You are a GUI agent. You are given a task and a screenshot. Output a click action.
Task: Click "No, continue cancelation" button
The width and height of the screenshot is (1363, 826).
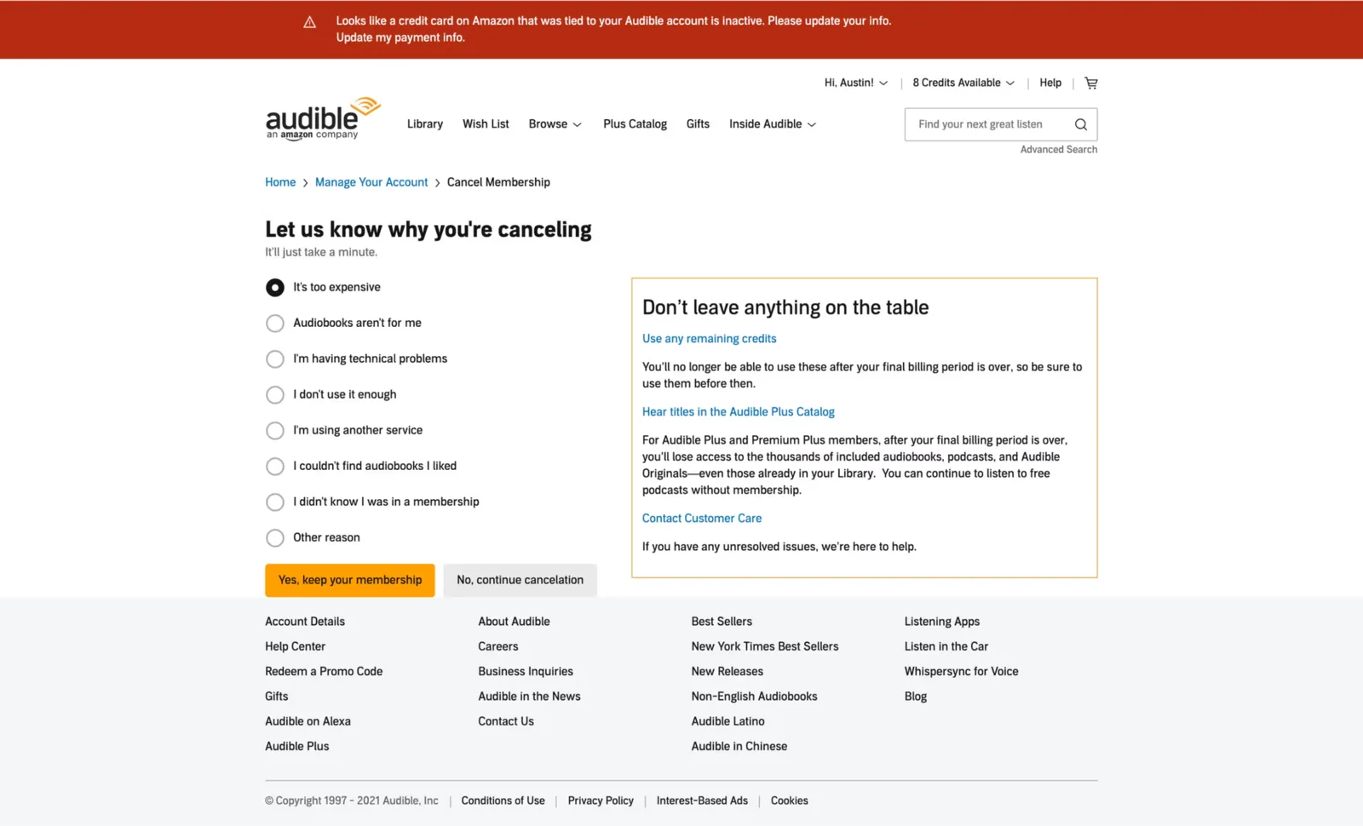520,580
